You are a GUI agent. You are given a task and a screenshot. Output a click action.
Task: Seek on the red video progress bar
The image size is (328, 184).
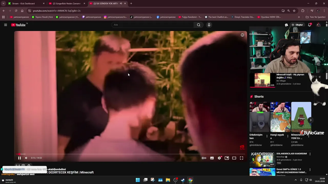pyautogui.click(x=130, y=154)
